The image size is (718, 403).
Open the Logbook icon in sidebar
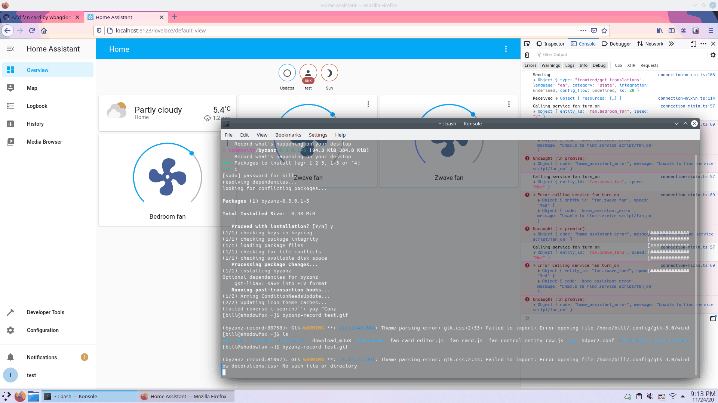[x=10, y=106]
